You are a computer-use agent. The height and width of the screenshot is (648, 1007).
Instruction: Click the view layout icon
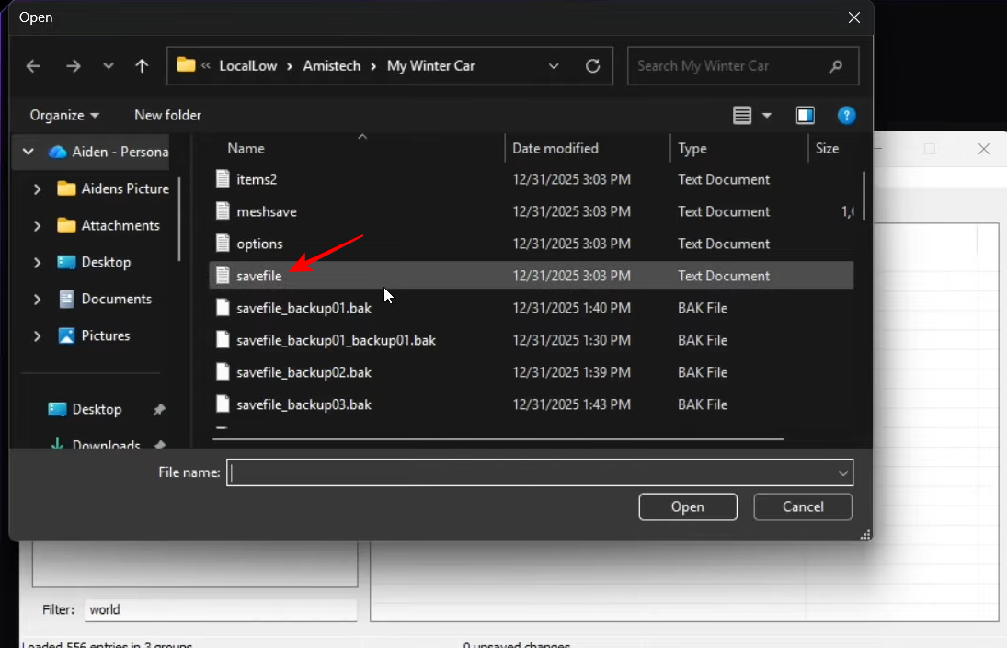[742, 115]
